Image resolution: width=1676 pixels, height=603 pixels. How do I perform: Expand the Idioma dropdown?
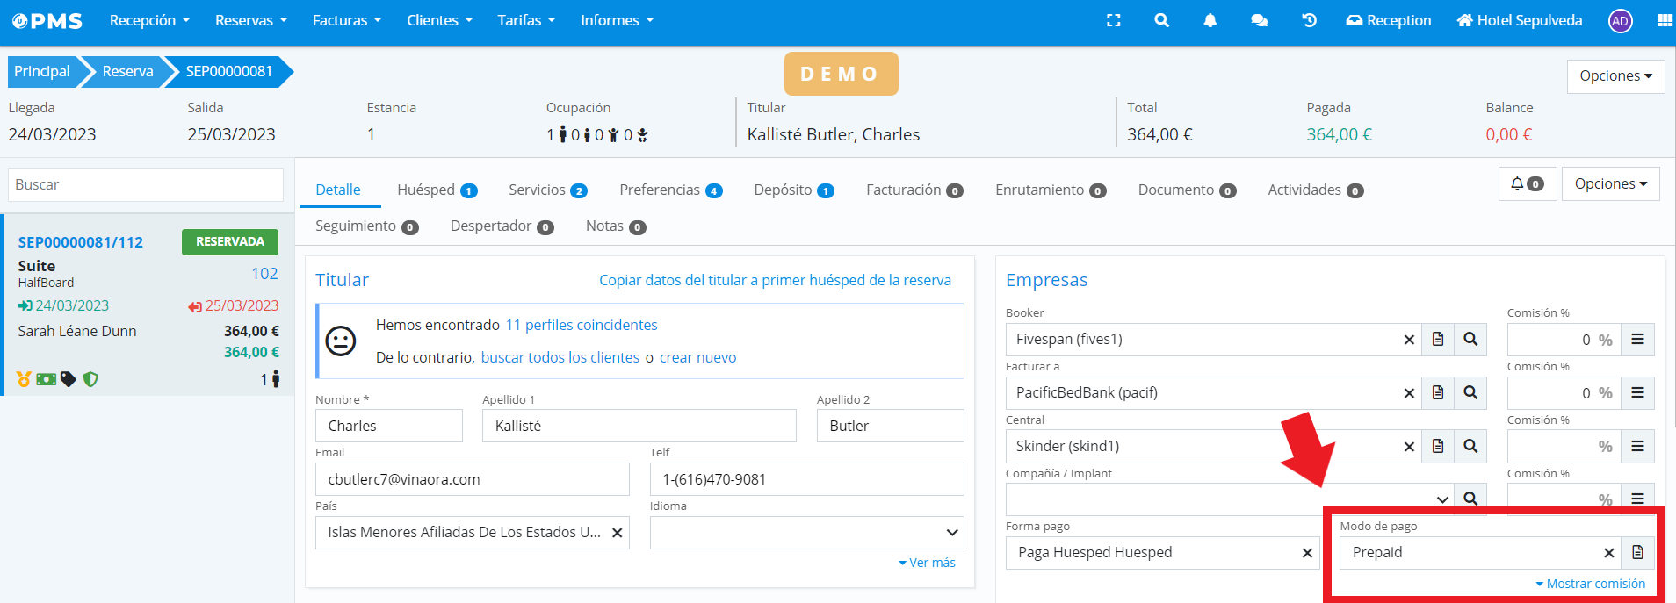pyautogui.click(x=951, y=533)
